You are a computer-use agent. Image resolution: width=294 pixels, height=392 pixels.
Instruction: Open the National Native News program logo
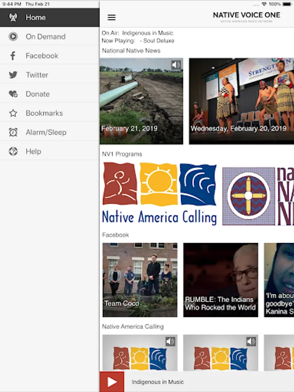[x=258, y=196]
